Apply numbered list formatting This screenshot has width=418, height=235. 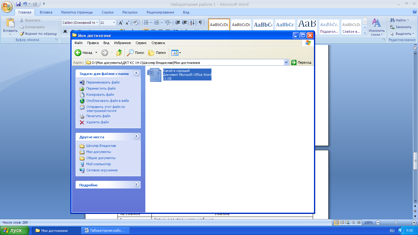(x=157, y=23)
